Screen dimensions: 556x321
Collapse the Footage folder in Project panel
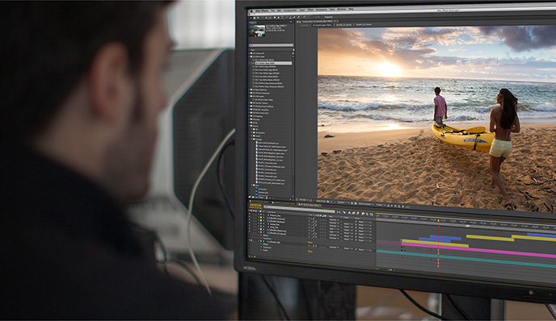tap(251, 139)
